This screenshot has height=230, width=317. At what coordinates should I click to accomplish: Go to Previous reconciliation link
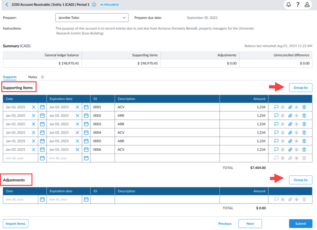225,224
